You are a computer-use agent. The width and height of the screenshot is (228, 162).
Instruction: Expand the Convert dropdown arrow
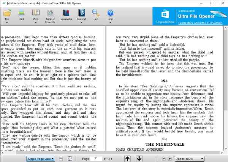tap(81, 22)
